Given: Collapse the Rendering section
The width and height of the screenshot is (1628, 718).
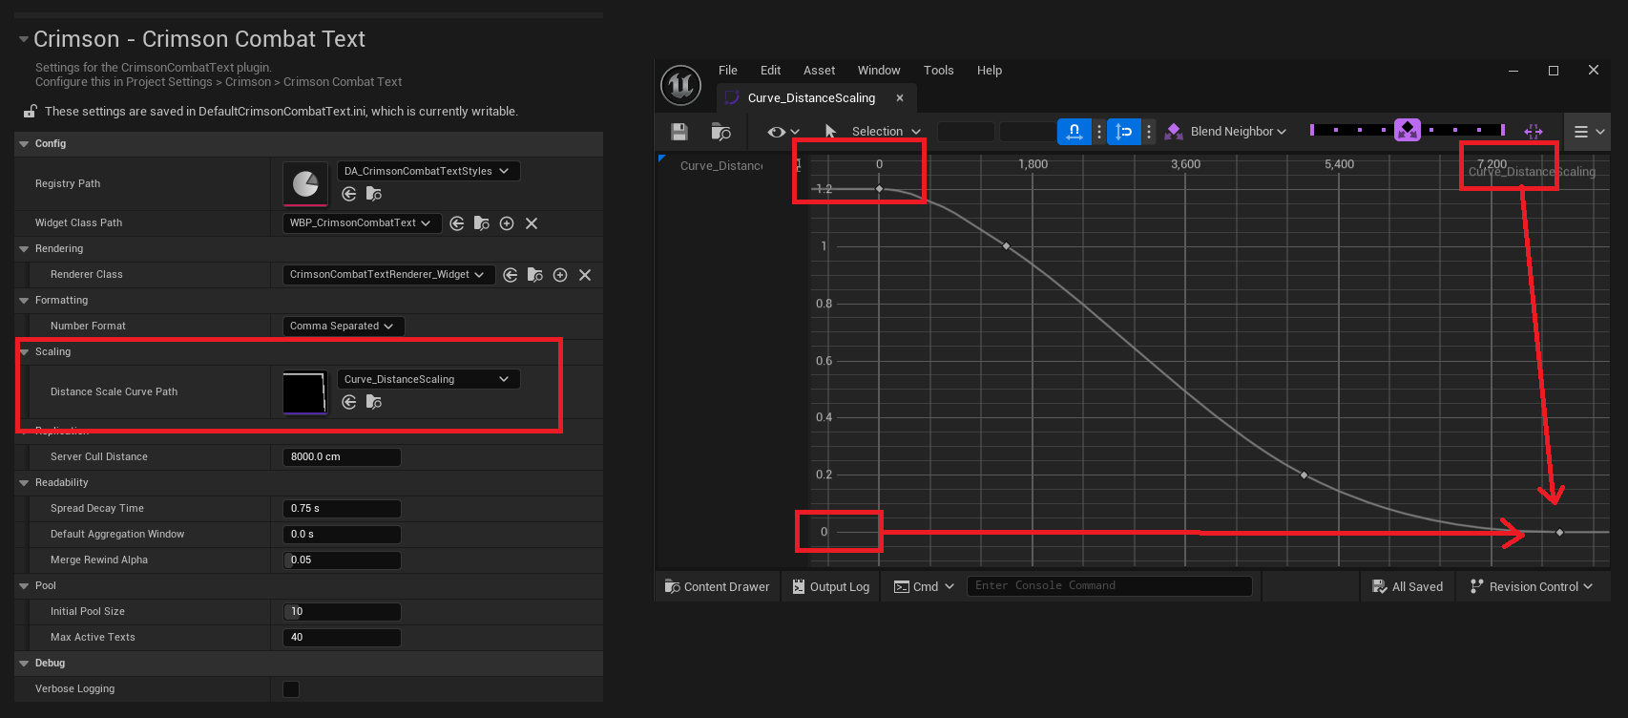Looking at the screenshot, I should (x=24, y=249).
